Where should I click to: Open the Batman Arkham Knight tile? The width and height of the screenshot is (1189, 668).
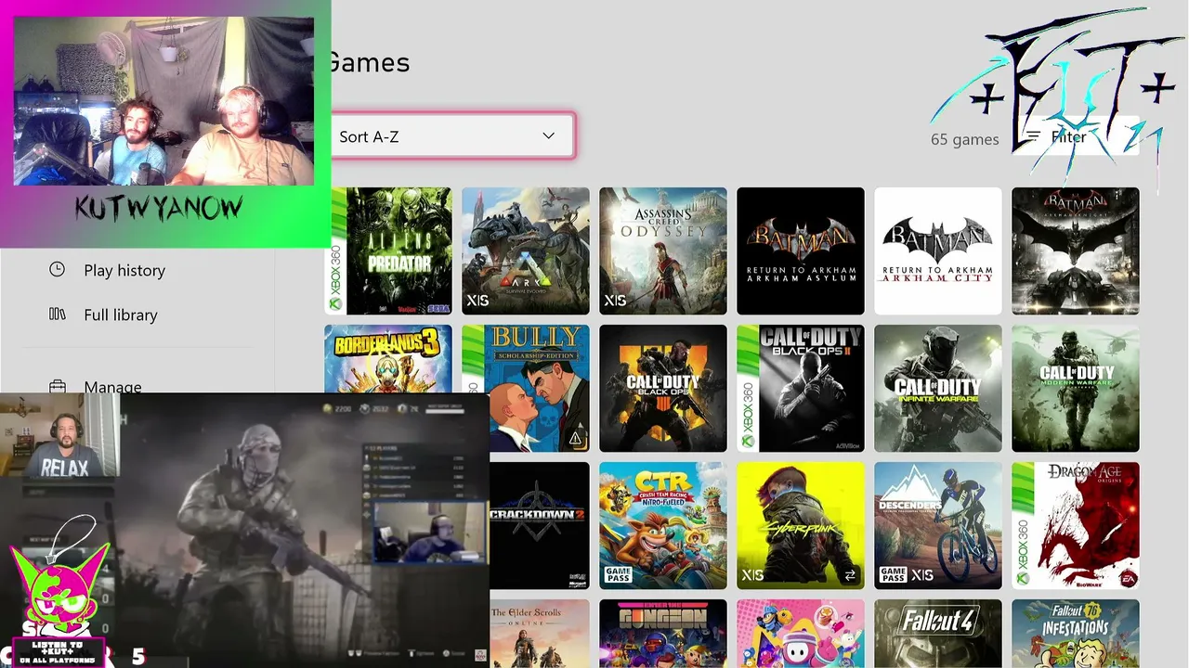(1076, 251)
